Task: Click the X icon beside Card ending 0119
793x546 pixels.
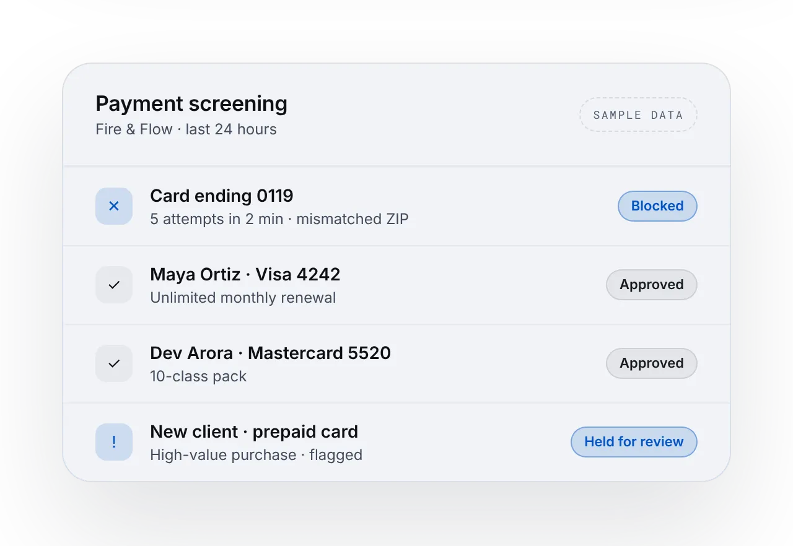Action: point(114,206)
